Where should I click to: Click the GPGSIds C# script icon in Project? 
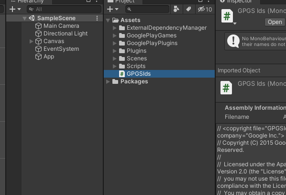tap(122, 74)
